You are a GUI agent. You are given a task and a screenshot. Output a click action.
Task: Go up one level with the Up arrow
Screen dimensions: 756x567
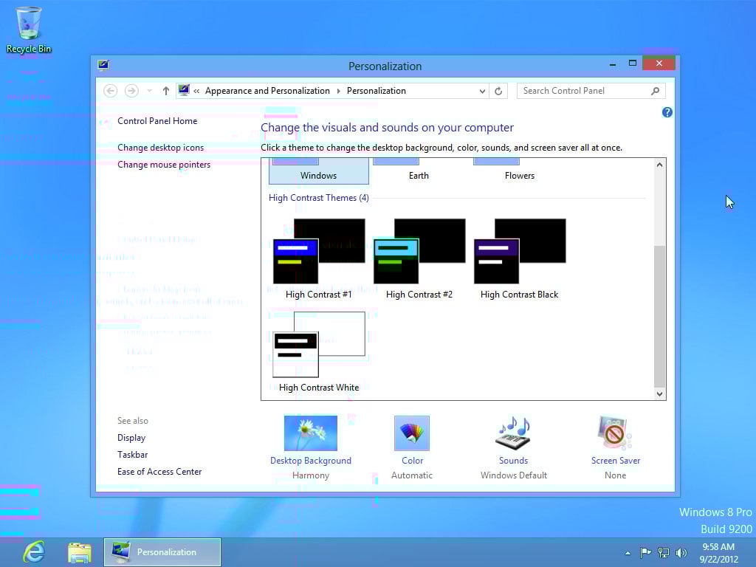(x=166, y=91)
